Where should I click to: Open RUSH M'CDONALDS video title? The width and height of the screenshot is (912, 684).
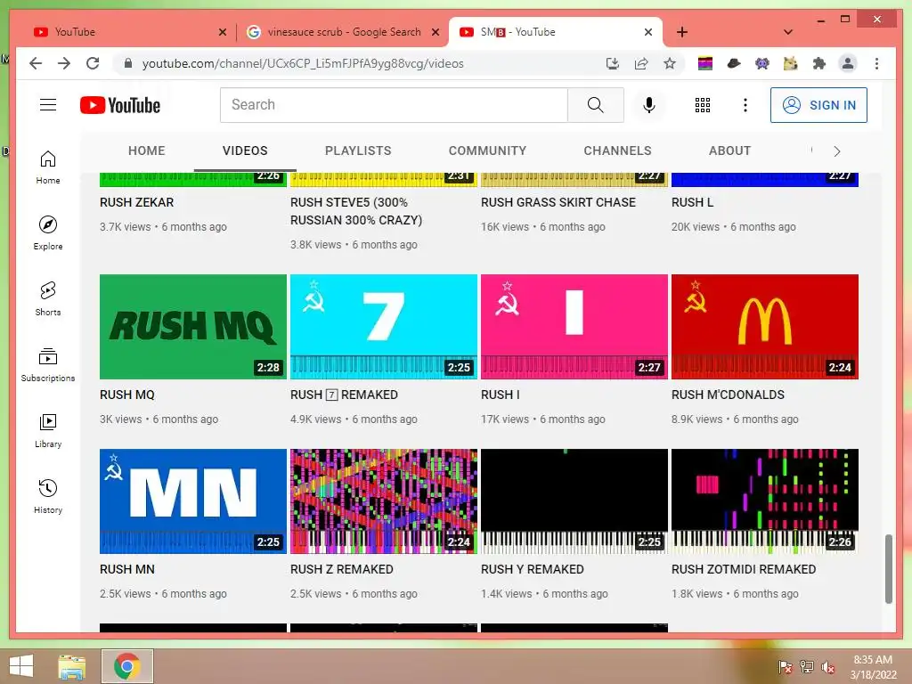coord(728,395)
